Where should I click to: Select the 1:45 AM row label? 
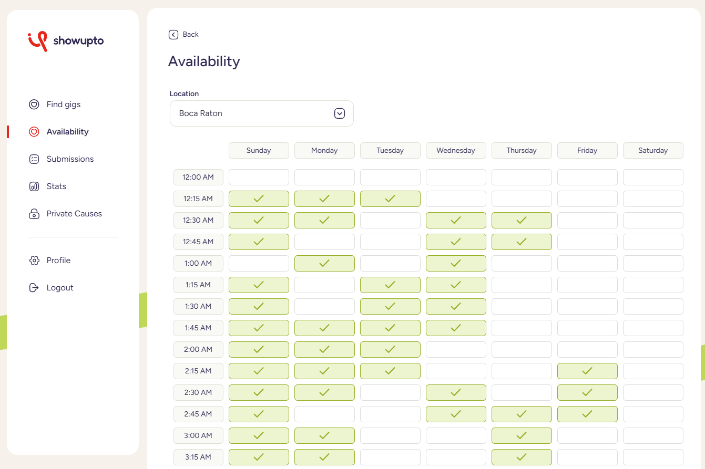[x=198, y=328]
